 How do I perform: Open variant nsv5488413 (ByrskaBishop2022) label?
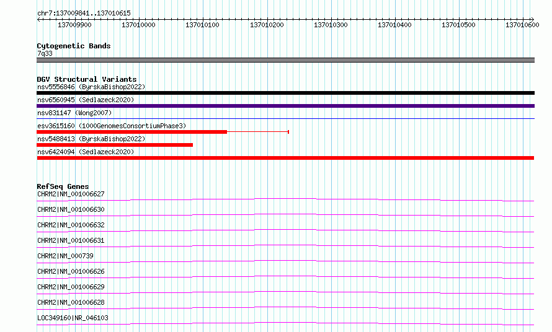pyautogui.click(x=91, y=139)
